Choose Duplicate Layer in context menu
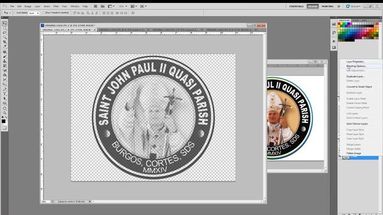383x215 pixels. (355, 76)
